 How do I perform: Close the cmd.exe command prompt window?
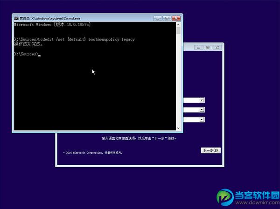176,18
